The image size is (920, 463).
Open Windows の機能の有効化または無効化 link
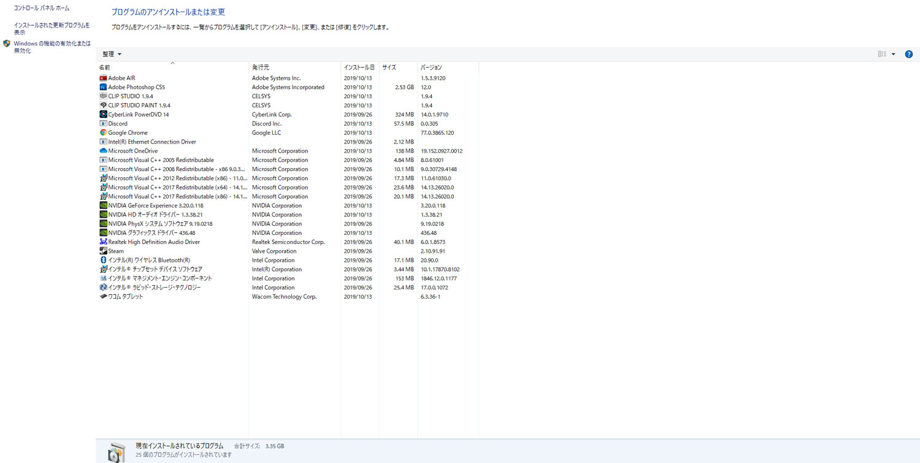click(52, 47)
